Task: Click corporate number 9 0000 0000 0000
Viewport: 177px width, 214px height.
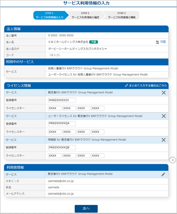Action: (x=61, y=35)
